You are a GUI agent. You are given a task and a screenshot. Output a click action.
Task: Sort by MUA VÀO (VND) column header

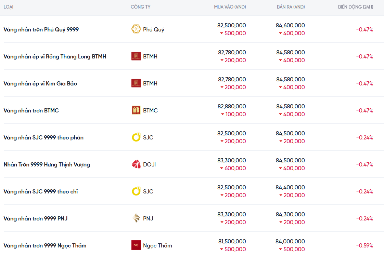(x=230, y=7)
